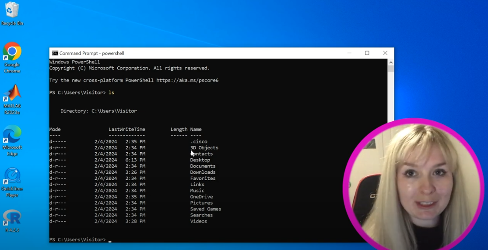Minimize the Command Prompt window

click(350, 53)
